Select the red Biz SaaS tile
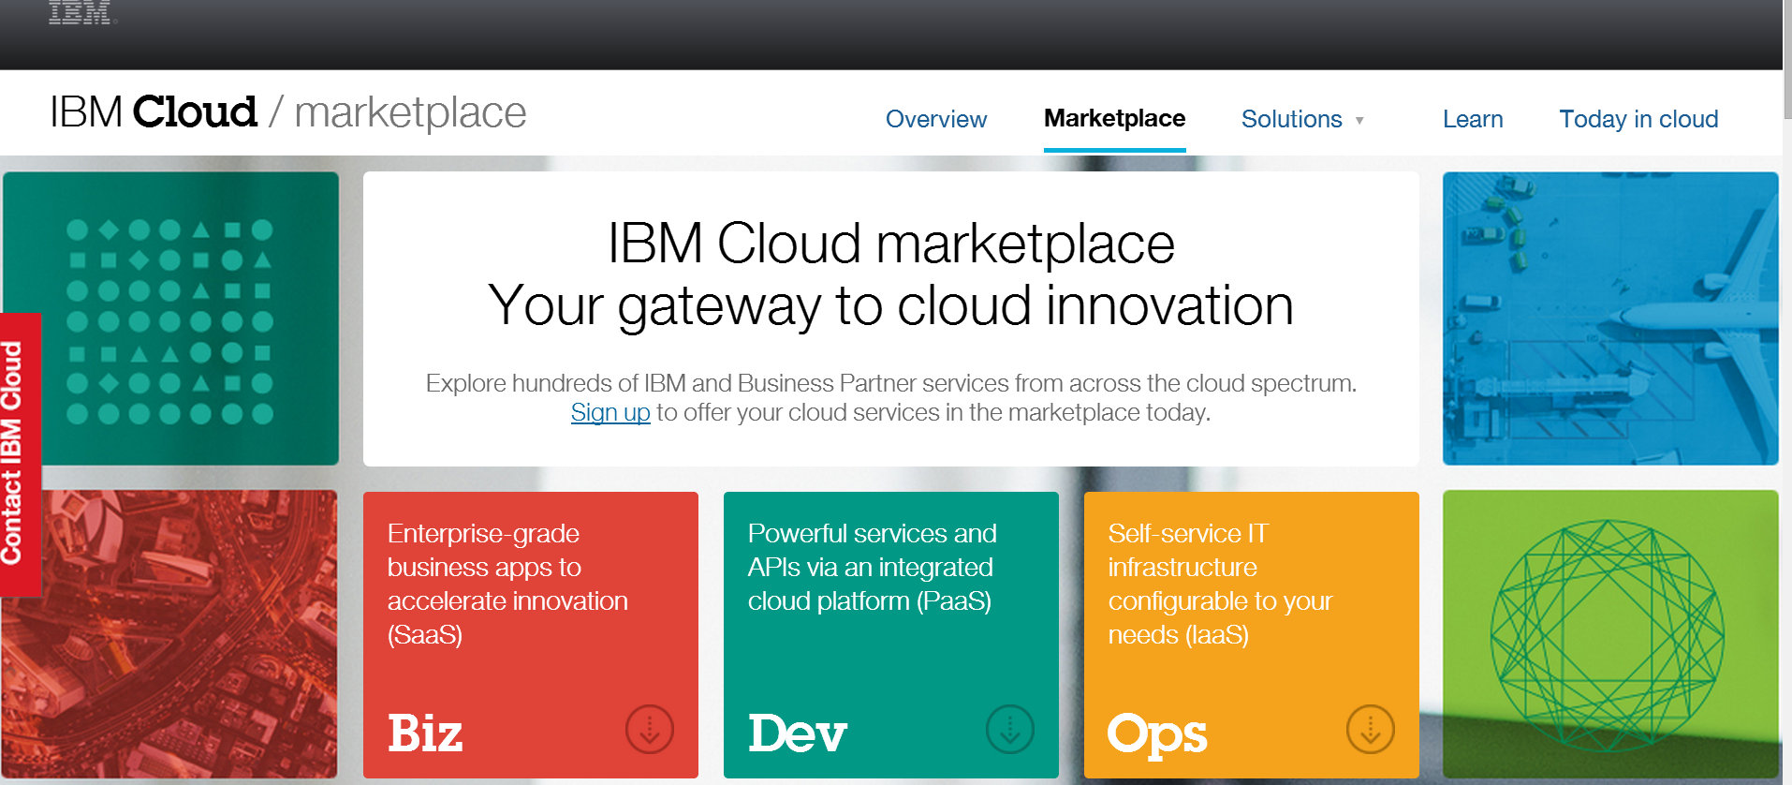Screen dimensions: 1792x785 pyautogui.click(x=530, y=634)
